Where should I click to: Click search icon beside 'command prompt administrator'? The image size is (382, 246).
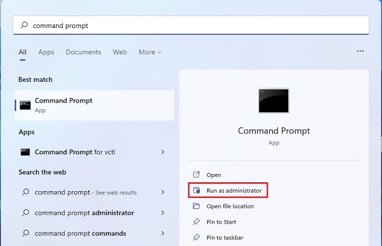(x=25, y=213)
